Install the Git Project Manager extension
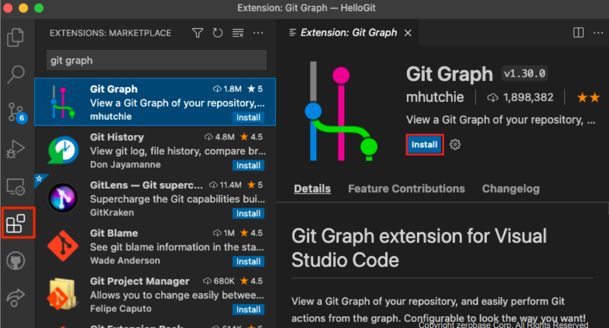The width and height of the screenshot is (609, 328). pyautogui.click(x=248, y=310)
